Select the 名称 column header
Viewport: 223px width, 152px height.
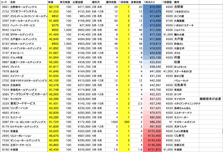tap(28, 2)
